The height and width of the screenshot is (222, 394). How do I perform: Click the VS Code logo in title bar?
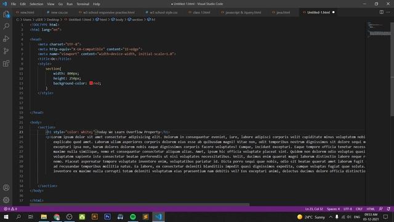click(x=4, y=4)
